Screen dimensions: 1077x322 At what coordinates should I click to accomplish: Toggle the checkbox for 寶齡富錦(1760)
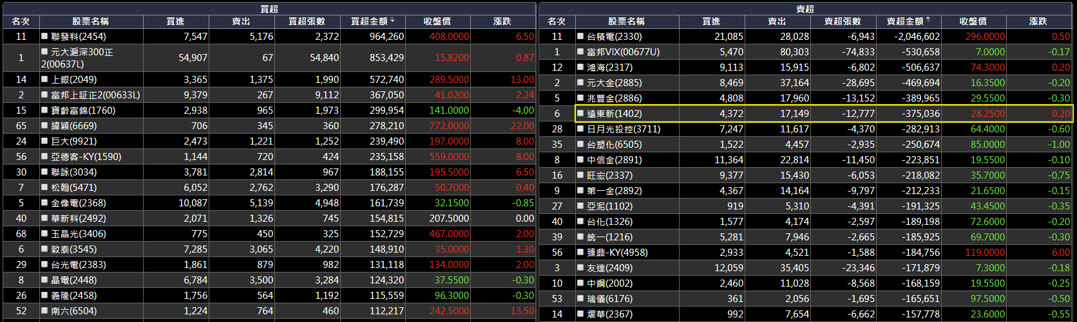(x=44, y=111)
